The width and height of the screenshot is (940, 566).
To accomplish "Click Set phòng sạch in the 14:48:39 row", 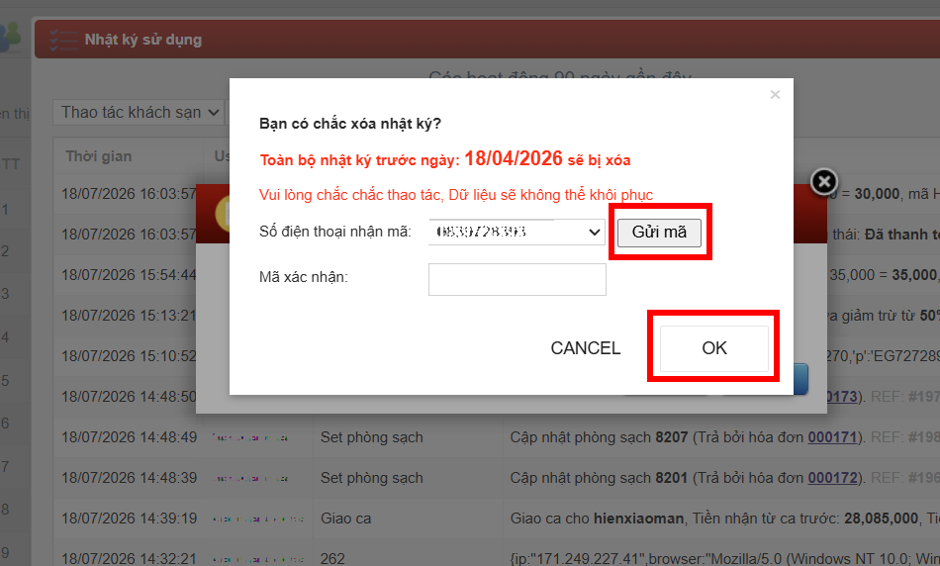I will point(372,478).
